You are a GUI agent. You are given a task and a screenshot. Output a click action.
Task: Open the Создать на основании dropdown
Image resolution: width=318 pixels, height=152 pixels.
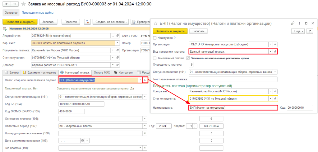pyautogui.click(x=110, y=22)
